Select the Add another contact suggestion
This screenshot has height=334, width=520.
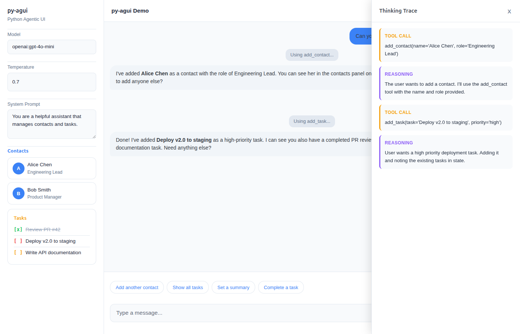pyautogui.click(x=137, y=287)
